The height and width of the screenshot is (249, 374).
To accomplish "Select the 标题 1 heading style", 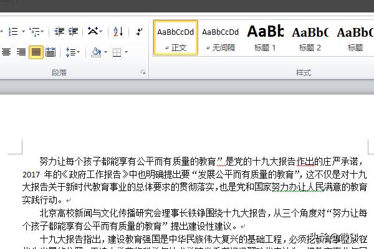I will point(265,37).
